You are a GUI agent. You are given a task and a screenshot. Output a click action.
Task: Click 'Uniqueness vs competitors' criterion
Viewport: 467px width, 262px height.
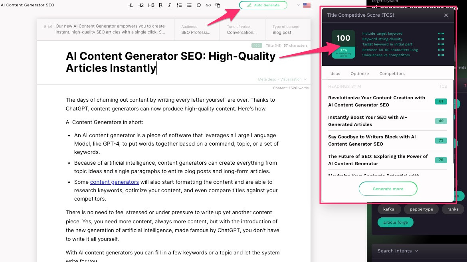pos(386,55)
